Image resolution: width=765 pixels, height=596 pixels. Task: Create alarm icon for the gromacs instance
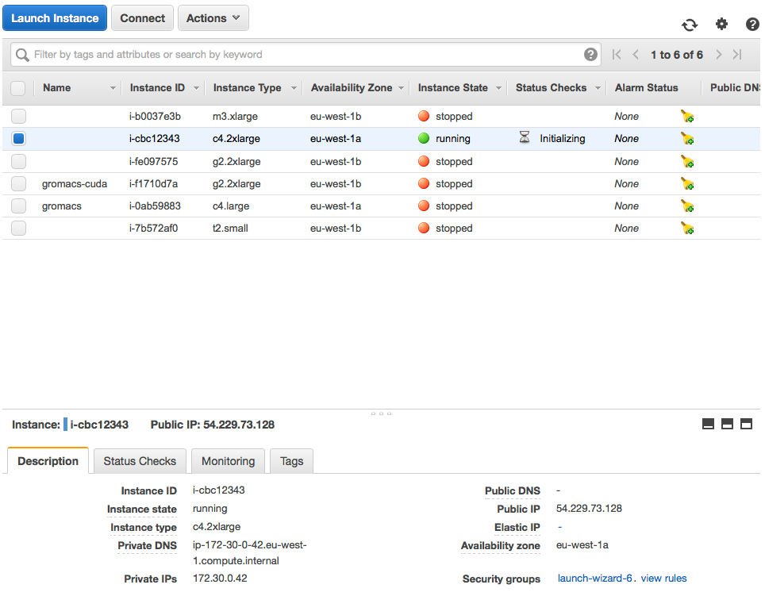[x=687, y=206]
